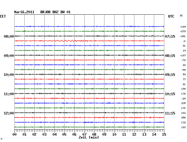Select the station title "BRJOB BHZ BW 01"
This screenshot has height=142, width=187.
55,12
